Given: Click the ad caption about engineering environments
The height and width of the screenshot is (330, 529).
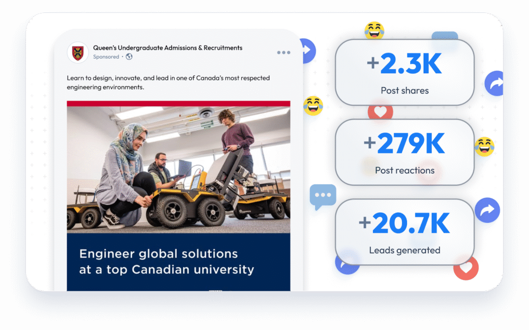Looking at the screenshot, I should click(x=168, y=82).
